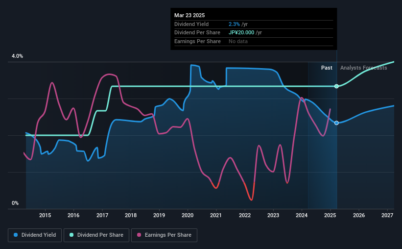This screenshot has height=249, width=402.
Task: Click the 2021 x-axis label
Action: click(x=216, y=215)
